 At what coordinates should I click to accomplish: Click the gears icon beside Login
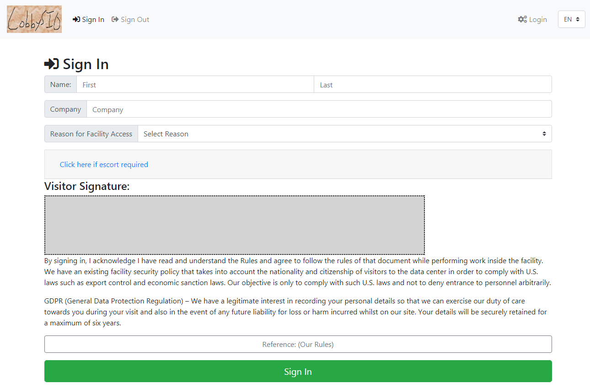(522, 20)
